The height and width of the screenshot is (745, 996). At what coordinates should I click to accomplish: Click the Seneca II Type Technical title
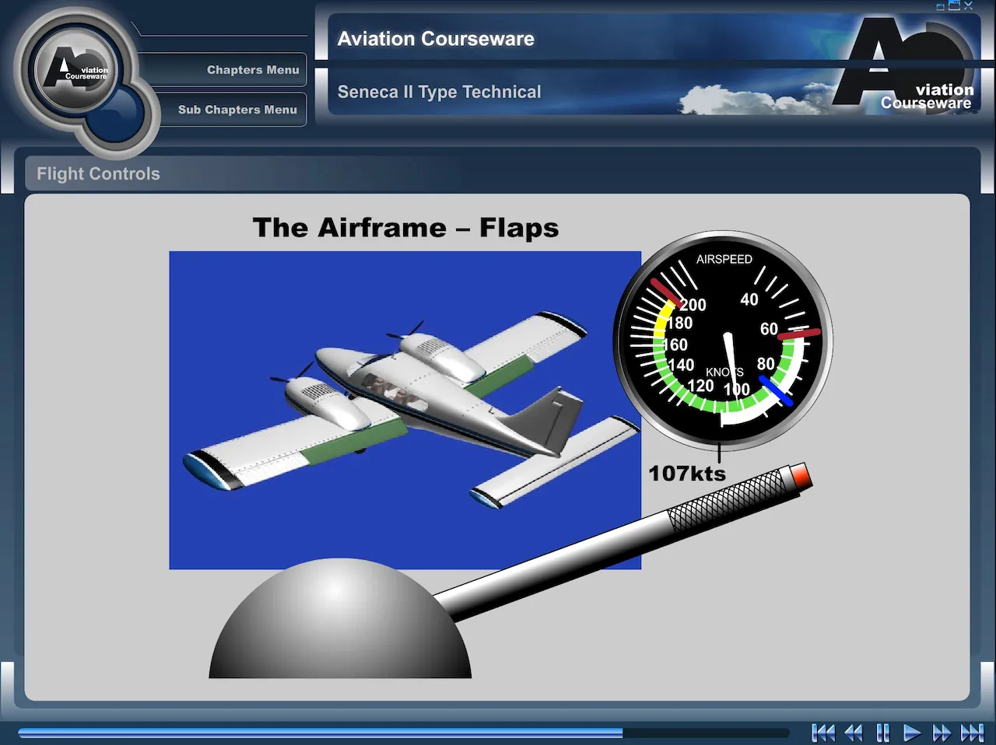point(439,92)
